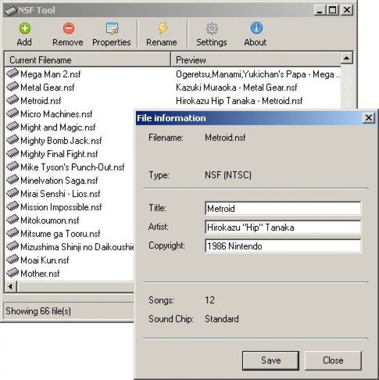Click the red Remove icon
This screenshot has width=379, height=380.
(x=69, y=28)
